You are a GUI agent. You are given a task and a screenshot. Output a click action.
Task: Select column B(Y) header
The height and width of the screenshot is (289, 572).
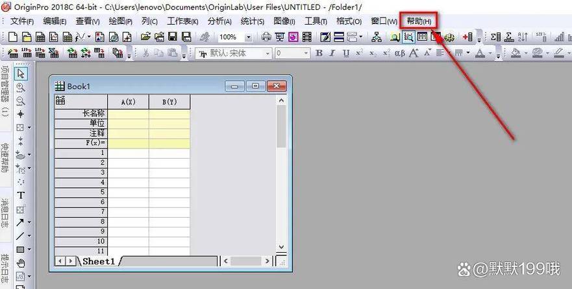coord(169,102)
